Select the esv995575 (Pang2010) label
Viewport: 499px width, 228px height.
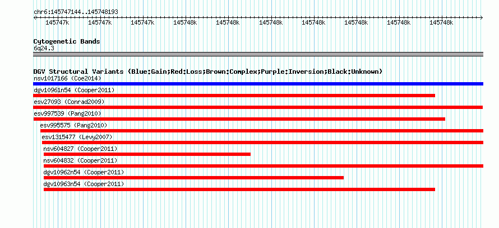pos(74,125)
